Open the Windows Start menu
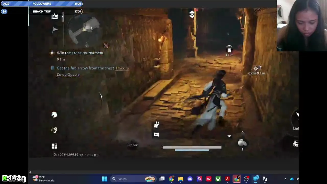 104,179
